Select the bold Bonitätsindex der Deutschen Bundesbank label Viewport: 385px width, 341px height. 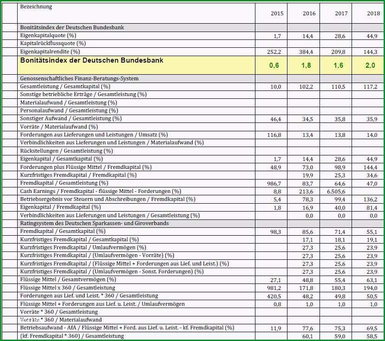91,60
